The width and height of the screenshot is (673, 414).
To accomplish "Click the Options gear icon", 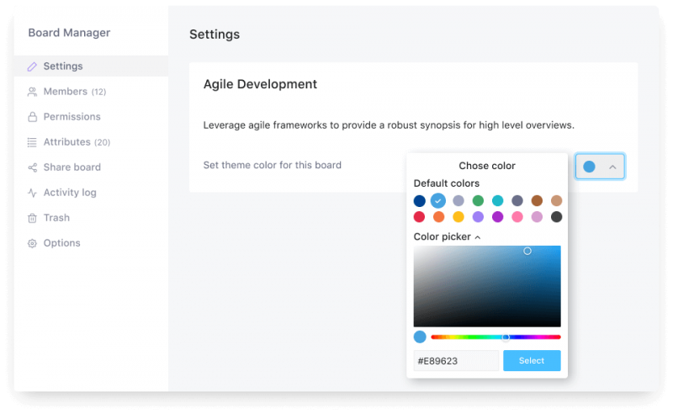I will [x=32, y=243].
